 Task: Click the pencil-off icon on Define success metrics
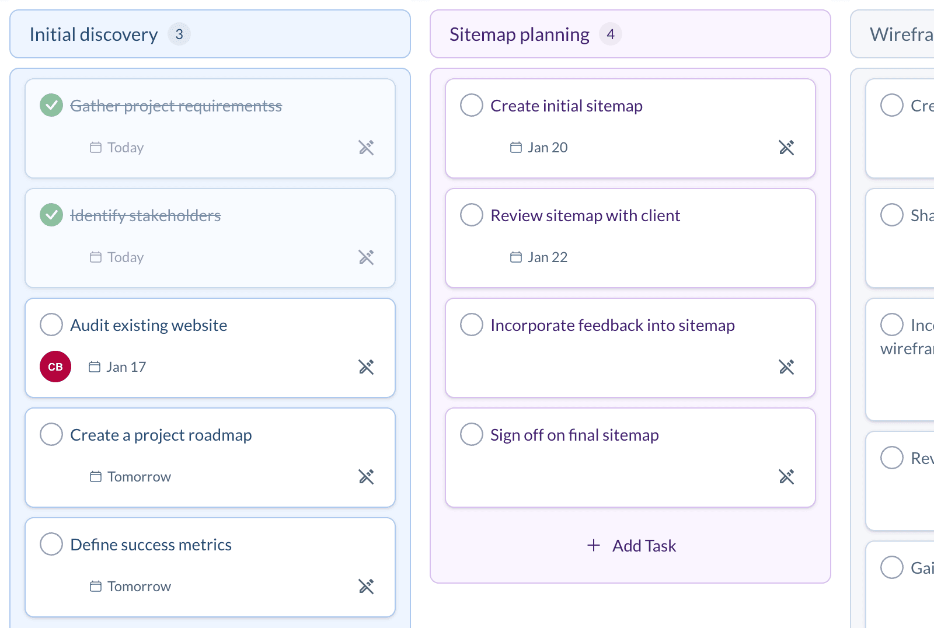click(x=367, y=586)
